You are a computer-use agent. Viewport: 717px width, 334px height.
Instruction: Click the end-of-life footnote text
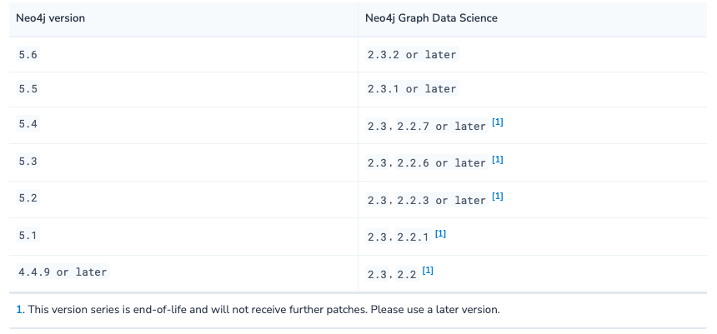pyautogui.click(x=263, y=309)
